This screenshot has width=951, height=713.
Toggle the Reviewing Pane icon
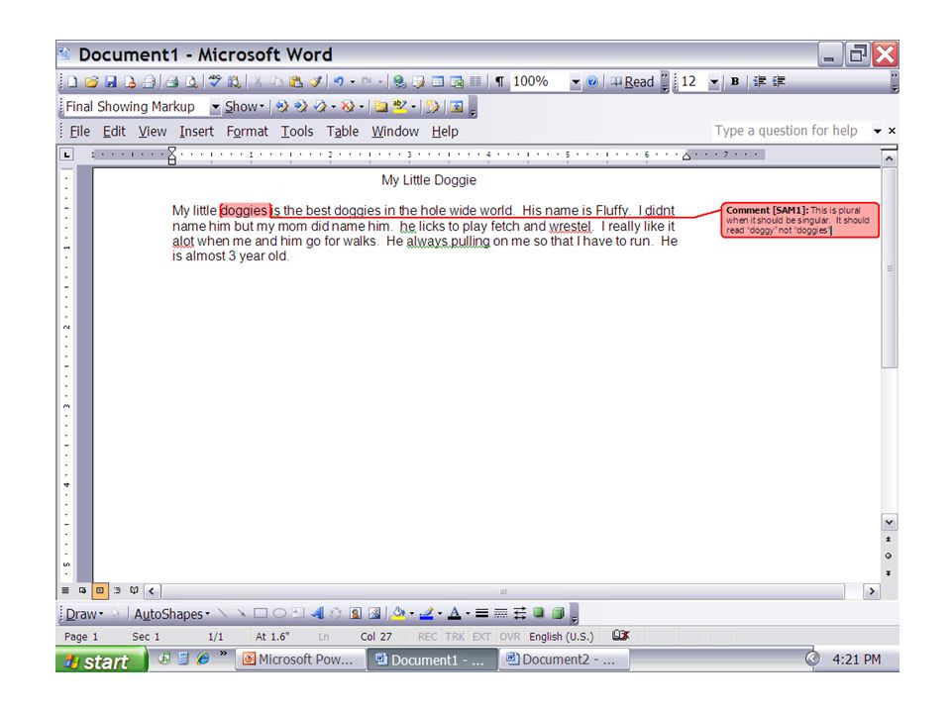coord(457,107)
